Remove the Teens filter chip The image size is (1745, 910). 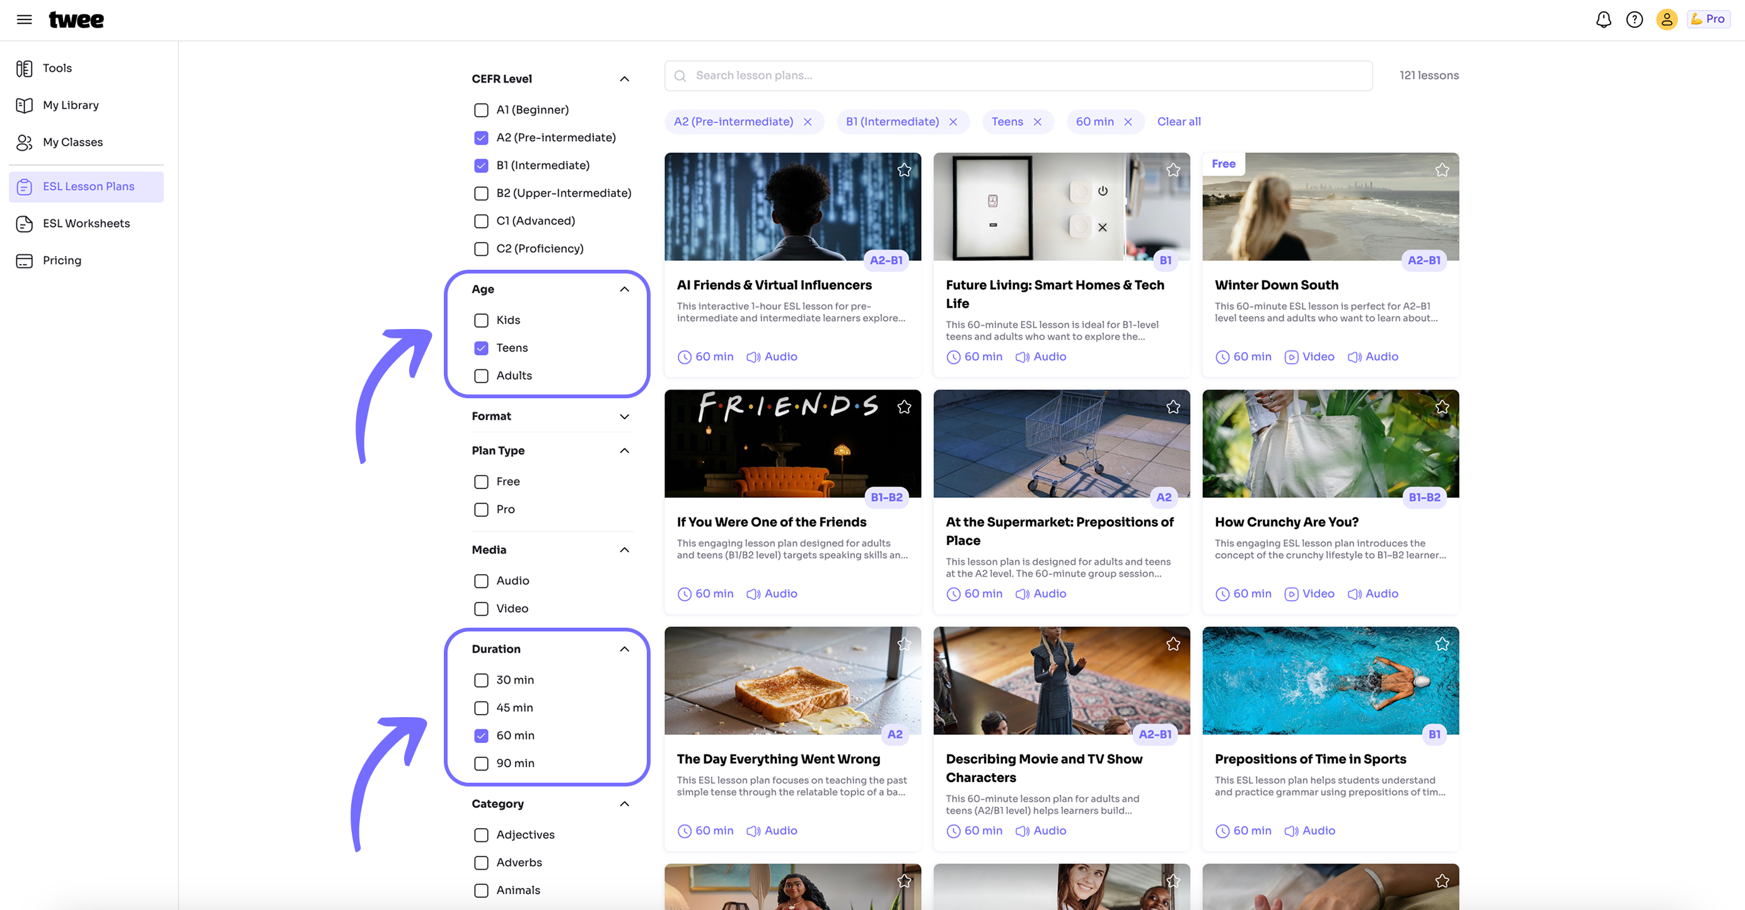(1037, 122)
